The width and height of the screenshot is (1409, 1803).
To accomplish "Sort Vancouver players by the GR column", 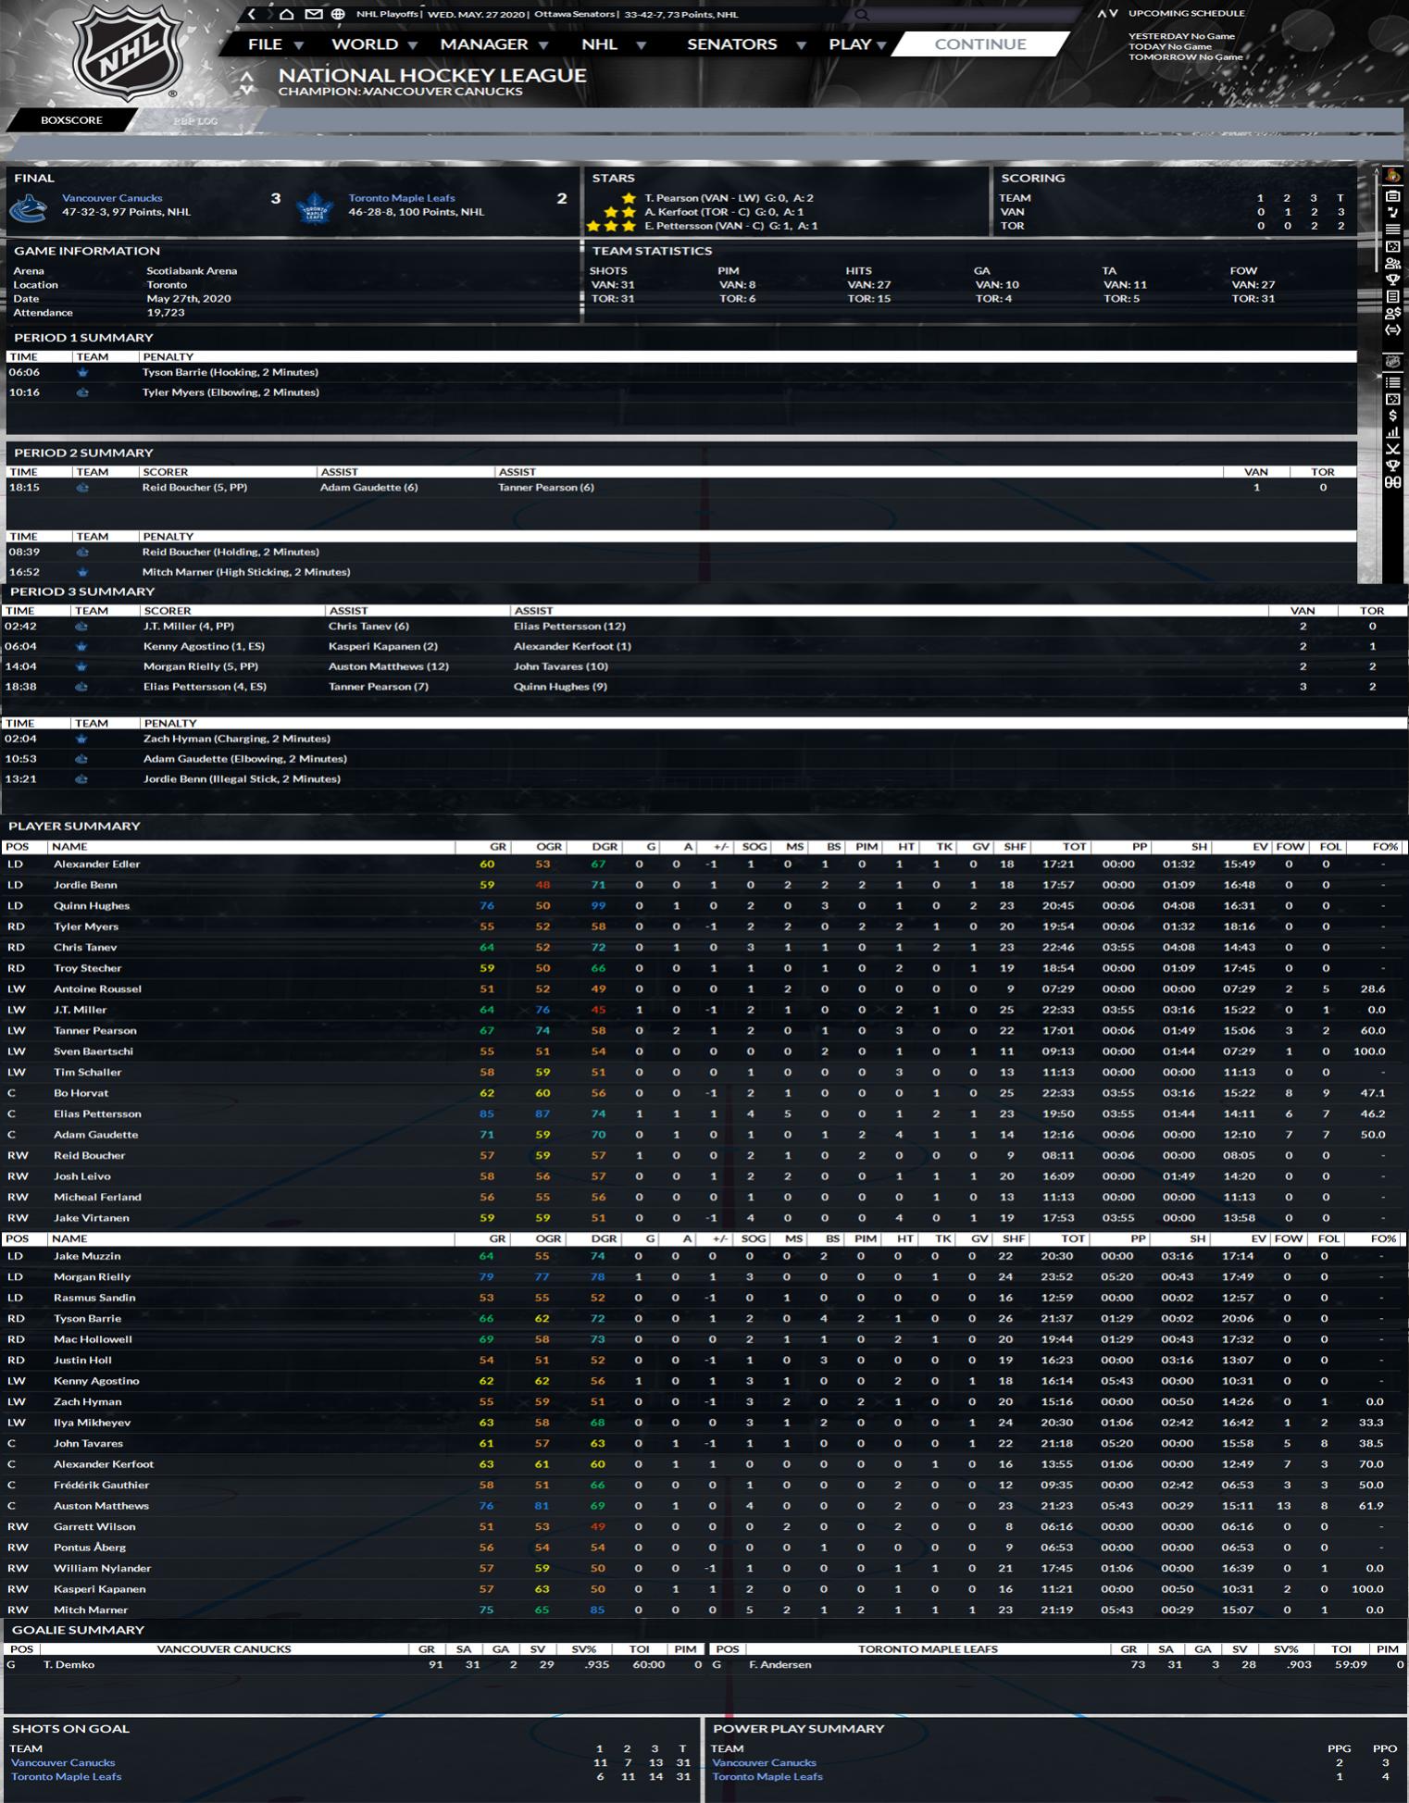I will 498,847.
